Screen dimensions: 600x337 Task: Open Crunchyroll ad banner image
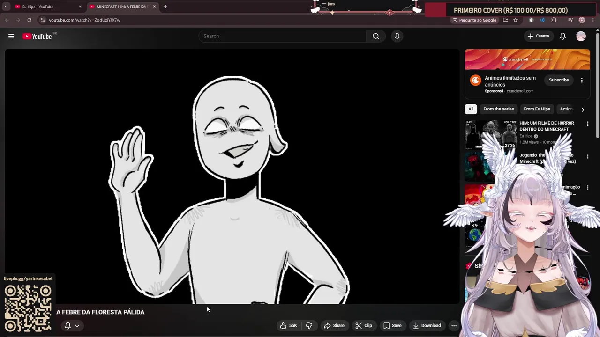click(x=527, y=59)
